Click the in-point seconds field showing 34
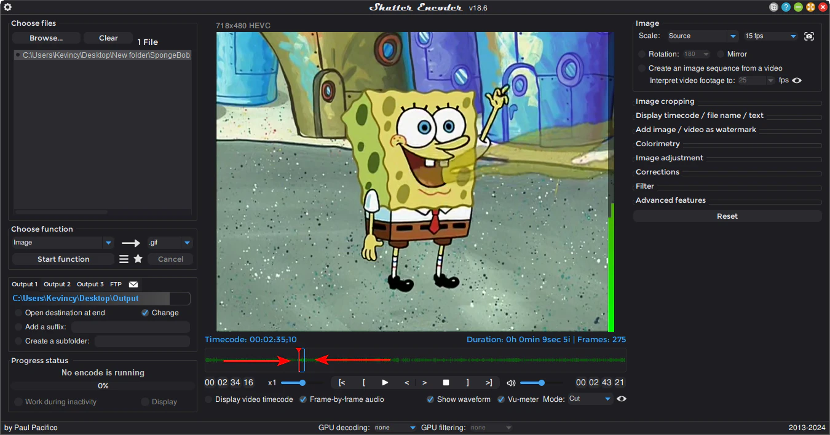The width and height of the screenshot is (830, 435). coord(235,383)
